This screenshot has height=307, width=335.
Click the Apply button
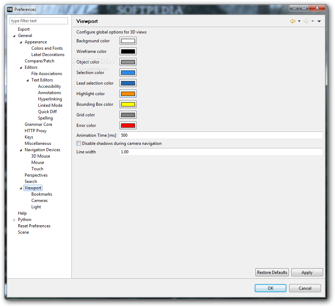click(307, 272)
